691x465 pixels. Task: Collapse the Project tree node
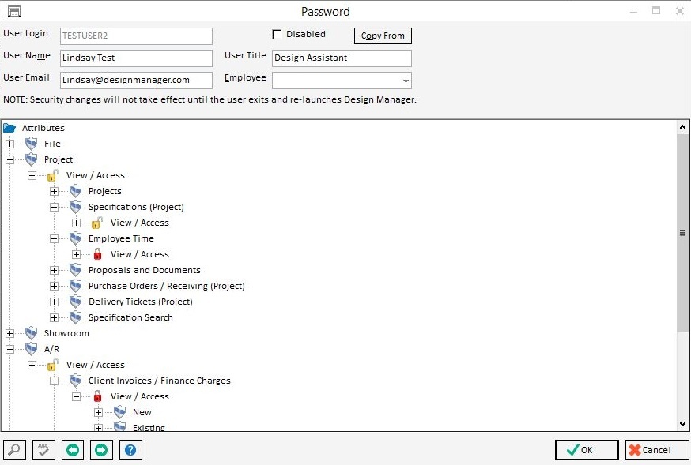tap(10, 159)
